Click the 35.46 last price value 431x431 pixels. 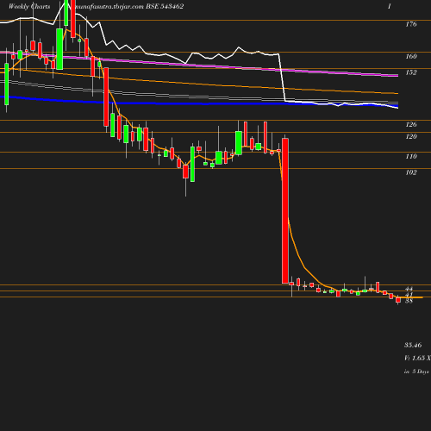coord(413,345)
